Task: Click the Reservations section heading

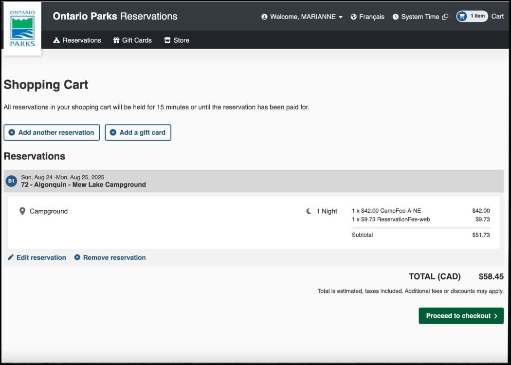Action: [35, 156]
